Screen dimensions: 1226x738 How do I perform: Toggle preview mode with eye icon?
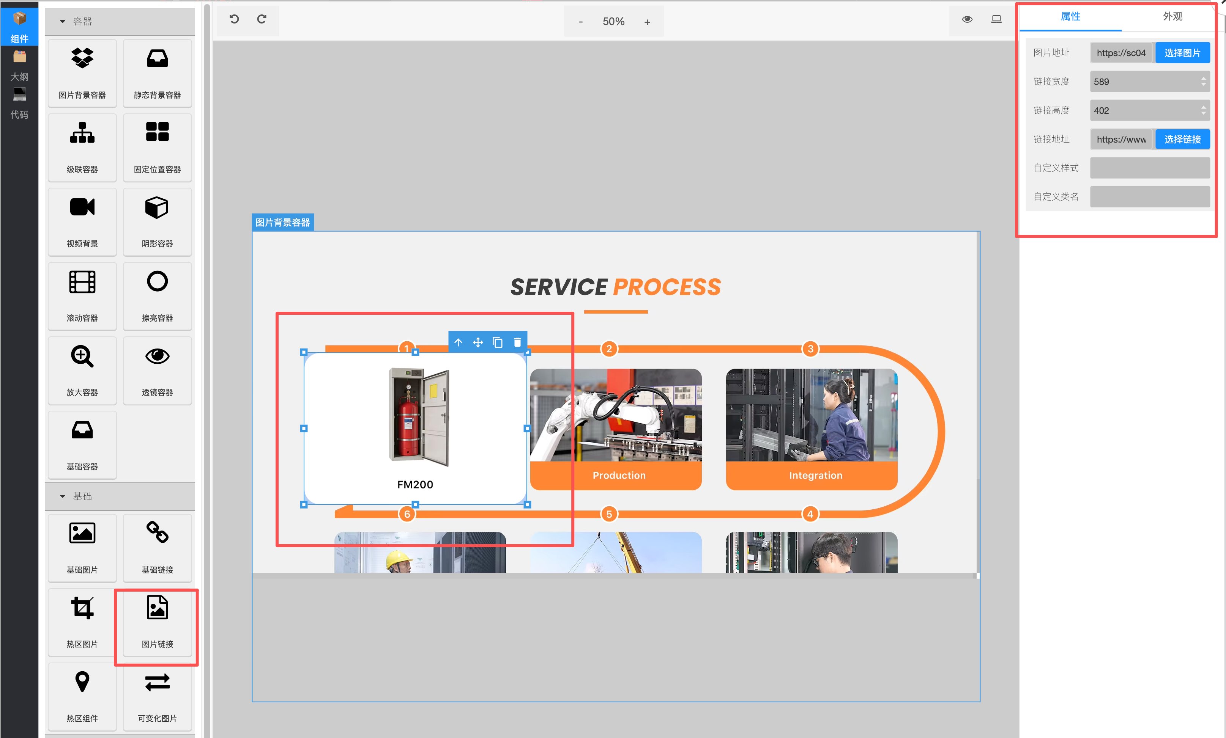[x=967, y=19]
